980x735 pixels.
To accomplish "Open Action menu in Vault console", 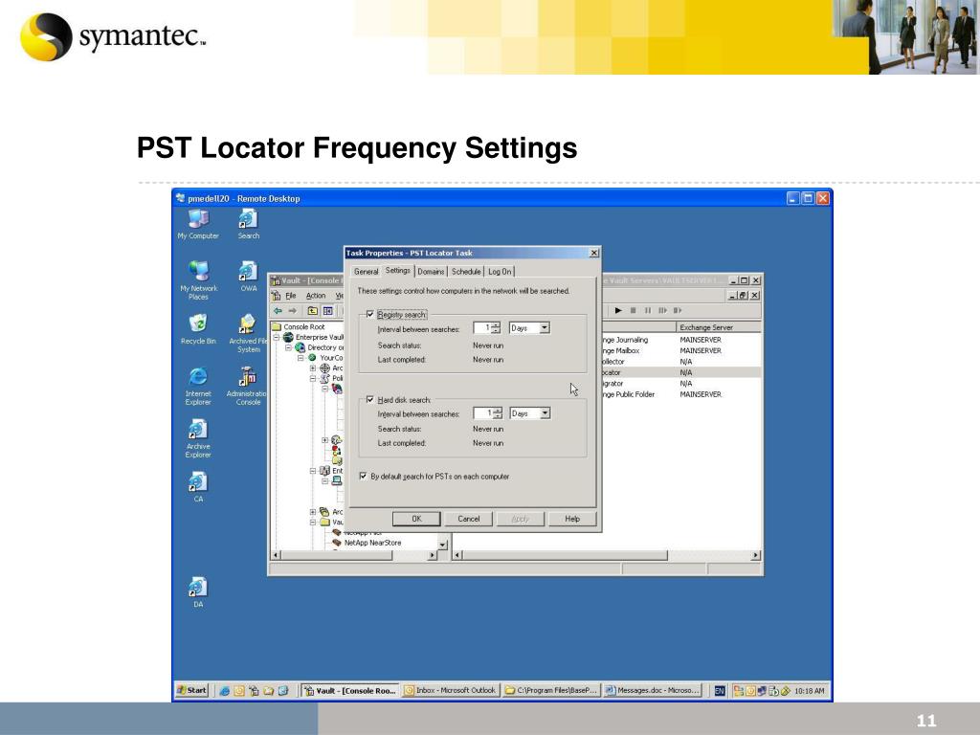I will [x=316, y=296].
